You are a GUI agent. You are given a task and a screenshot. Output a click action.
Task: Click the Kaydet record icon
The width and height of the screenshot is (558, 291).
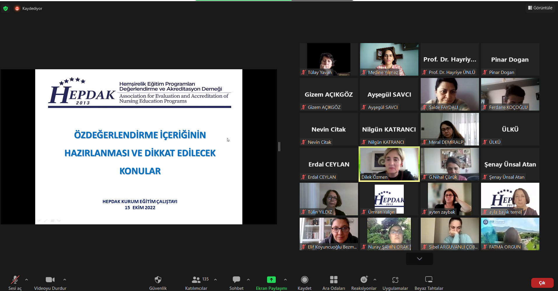(305, 280)
